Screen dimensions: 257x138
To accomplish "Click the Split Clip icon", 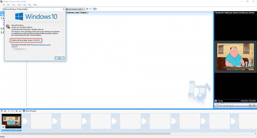I will [250, 106].
